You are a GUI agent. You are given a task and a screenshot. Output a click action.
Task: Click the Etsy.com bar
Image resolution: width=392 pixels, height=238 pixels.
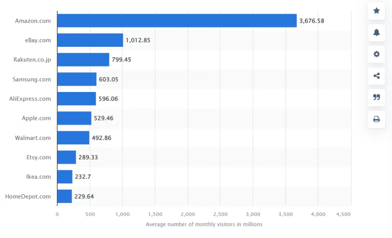tap(67, 158)
